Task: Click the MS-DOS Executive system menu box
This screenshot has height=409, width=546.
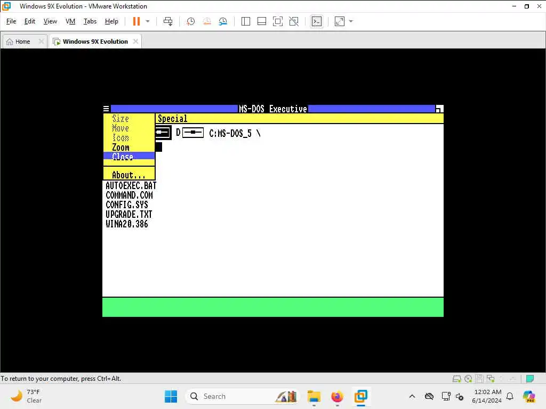Action: 106,109
